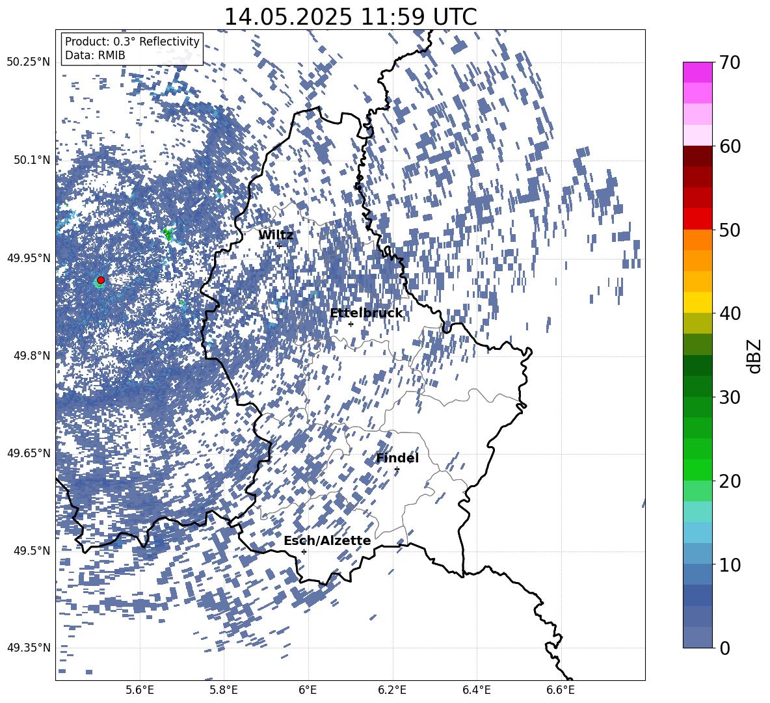Screen dimensions: 770x703
Task: Click the 49.8°N latitude label
Action: [x=31, y=356]
